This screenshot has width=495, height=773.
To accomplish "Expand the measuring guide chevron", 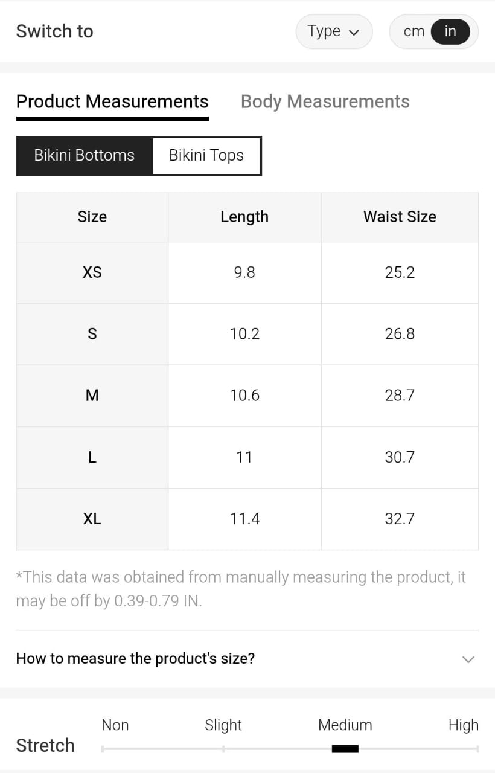I will tap(468, 659).
